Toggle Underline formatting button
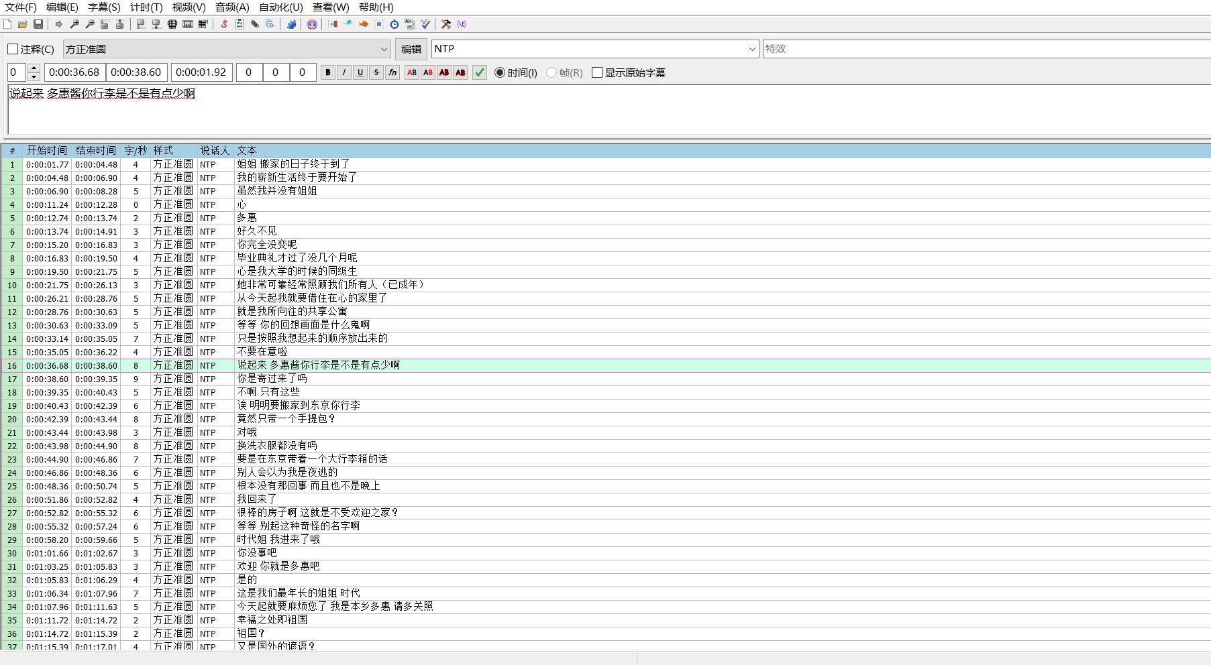Image resolution: width=1211 pixels, height=665 pixels. tap(360, 72)
